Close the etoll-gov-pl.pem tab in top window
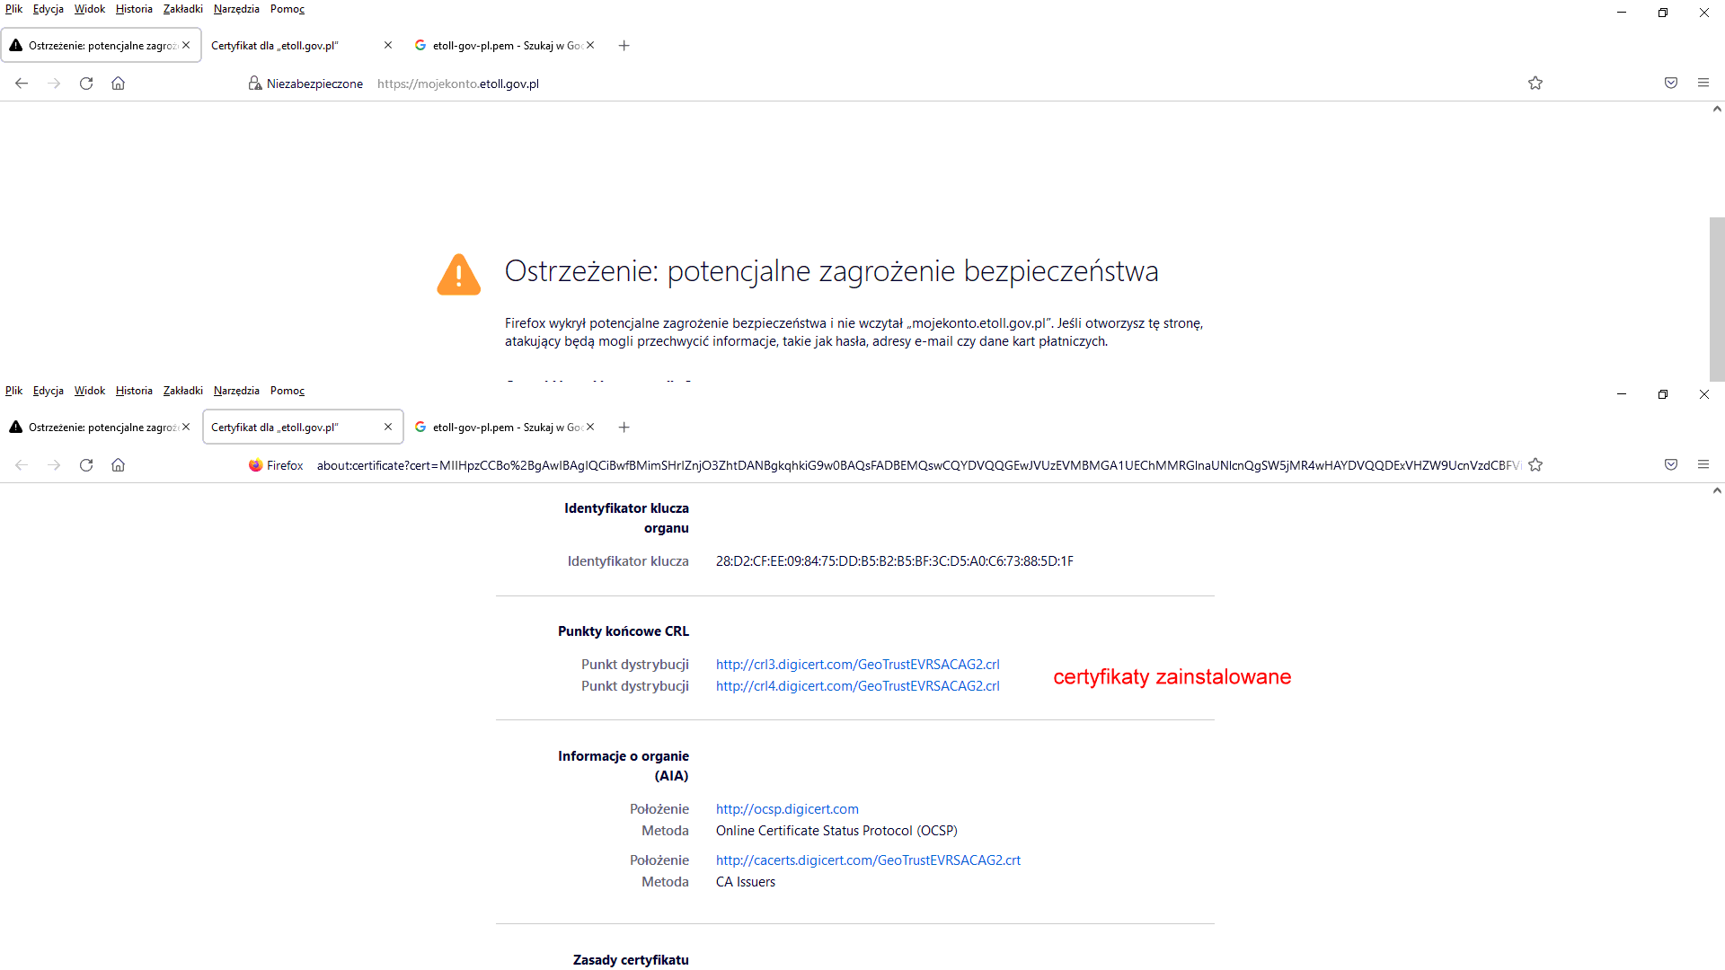Screen dimensions: 1725x970 click(590, 45)
